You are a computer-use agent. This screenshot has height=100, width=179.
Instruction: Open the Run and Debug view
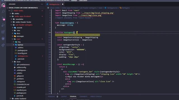tap(3, 25)
